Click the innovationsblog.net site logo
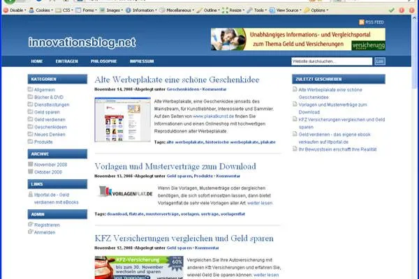Screen dimensions: 419x279 [x=82, y=42]
